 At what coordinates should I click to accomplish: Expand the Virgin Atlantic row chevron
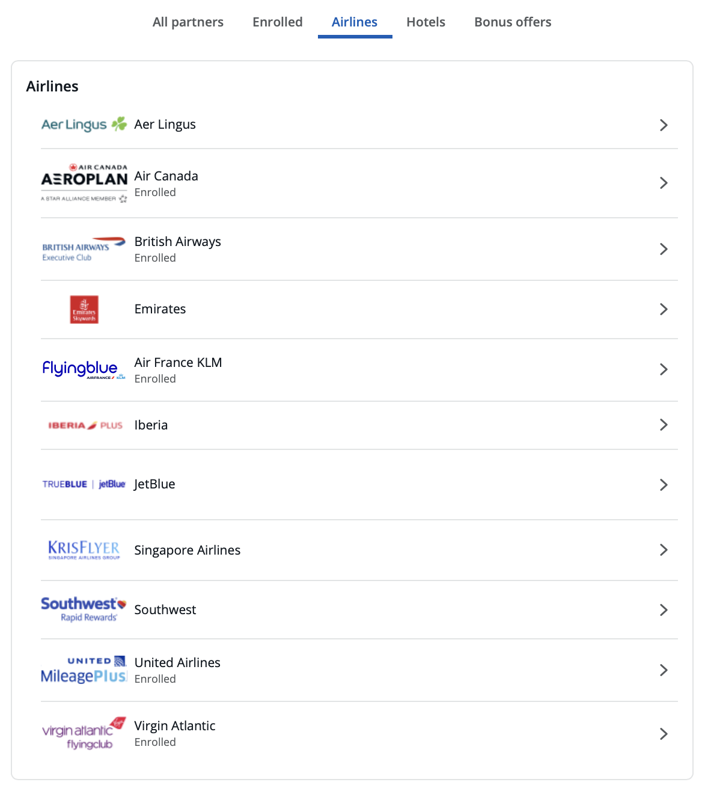coord(664,734)
